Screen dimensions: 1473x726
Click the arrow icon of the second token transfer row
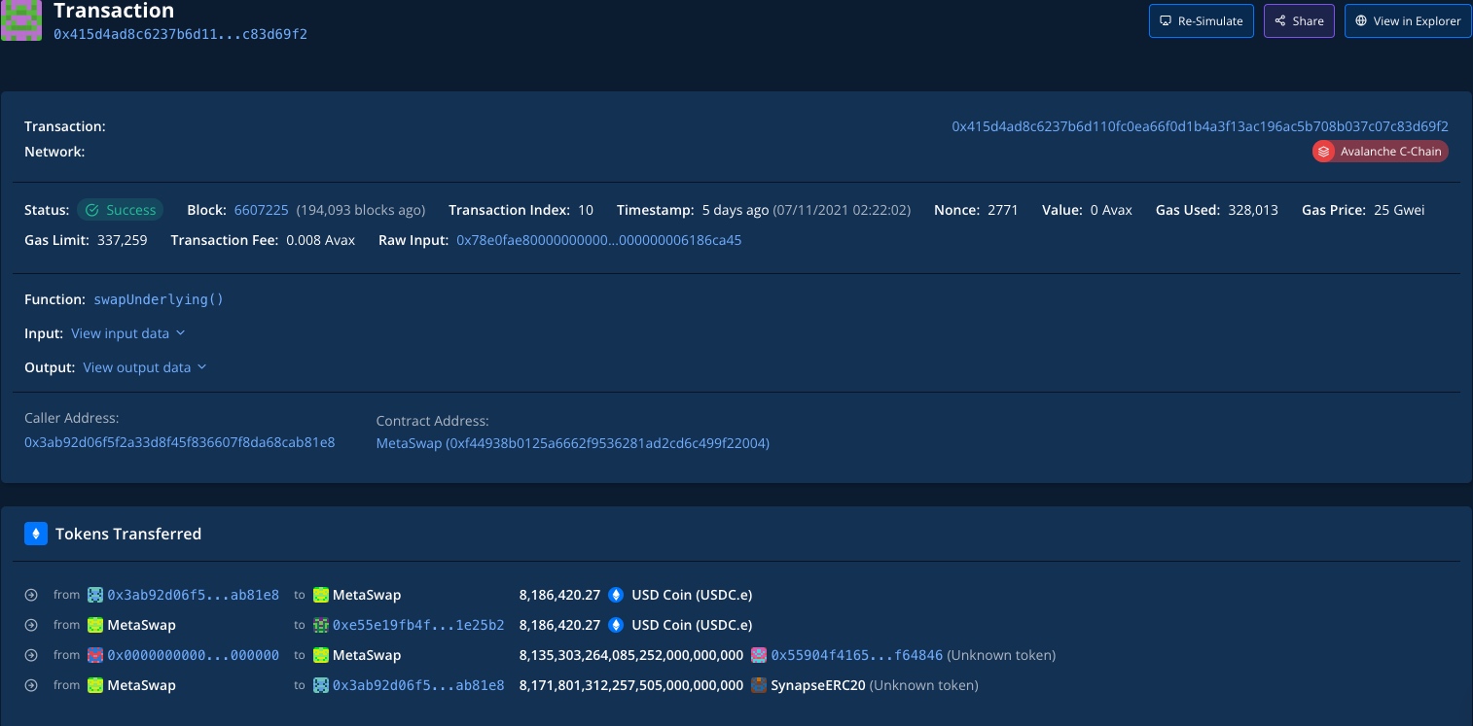31,625
